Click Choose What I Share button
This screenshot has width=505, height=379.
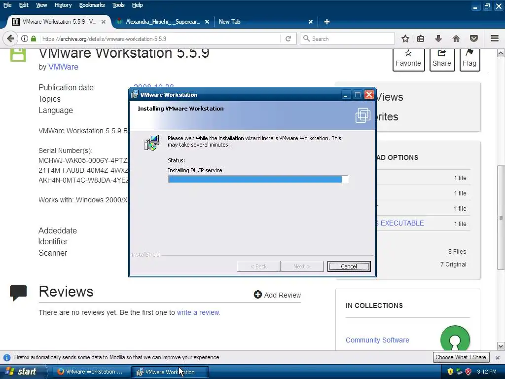(x=461, y=357)
